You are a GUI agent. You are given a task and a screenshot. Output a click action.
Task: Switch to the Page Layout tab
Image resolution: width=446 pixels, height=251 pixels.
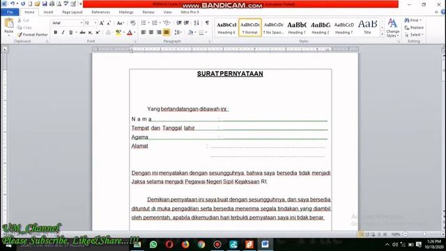point(72,12)
